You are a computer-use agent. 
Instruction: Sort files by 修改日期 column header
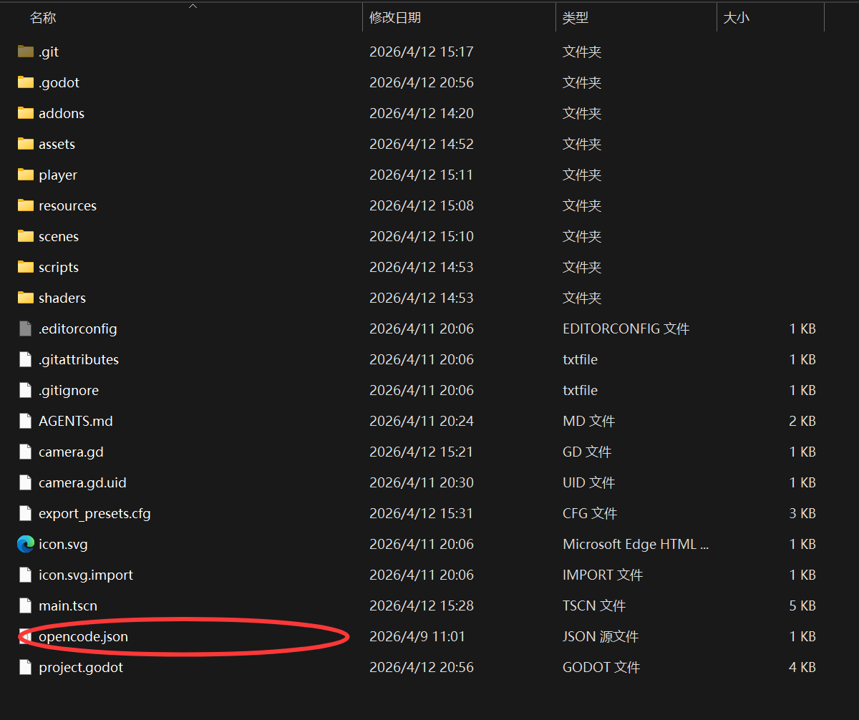pyautogui.click(x=395, y=18)
